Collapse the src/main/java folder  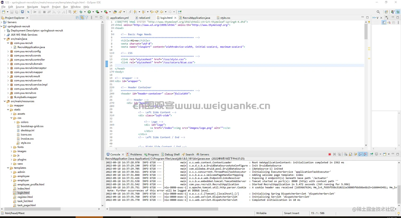(x=5, y=39)
